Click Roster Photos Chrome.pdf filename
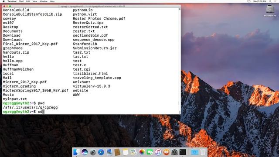Viewport: 279px width, 157px height. (x=99, y=18)
